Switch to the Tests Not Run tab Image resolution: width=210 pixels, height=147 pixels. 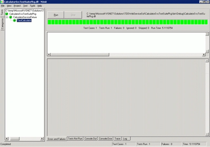coord(75,139)
